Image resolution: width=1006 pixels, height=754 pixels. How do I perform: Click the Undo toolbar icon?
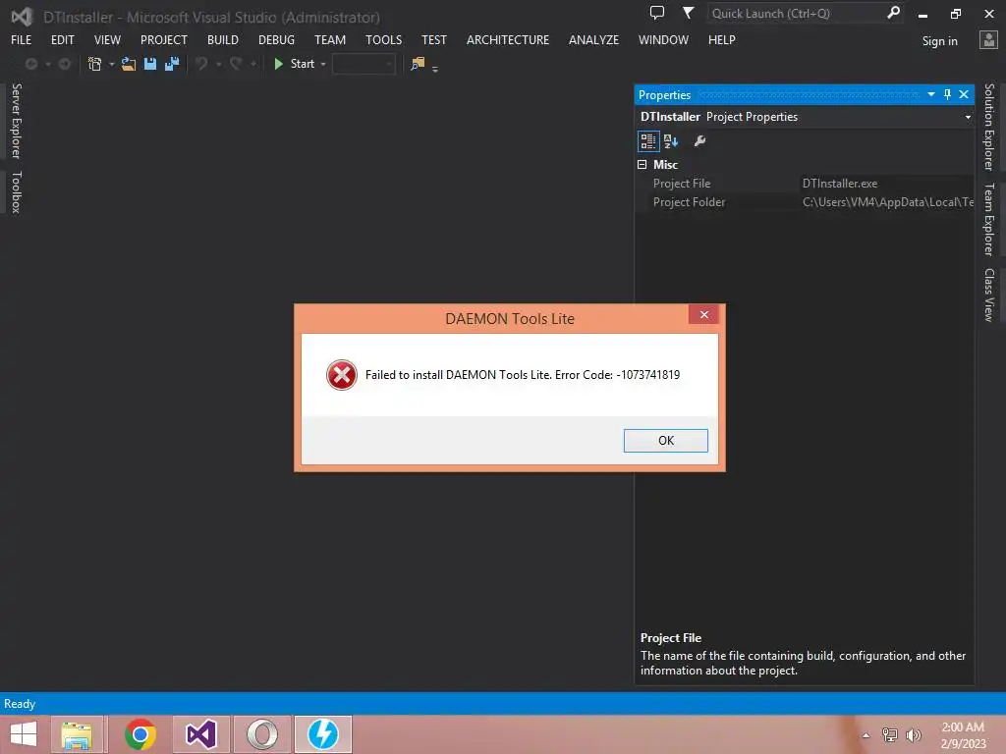tap(201, 64)
